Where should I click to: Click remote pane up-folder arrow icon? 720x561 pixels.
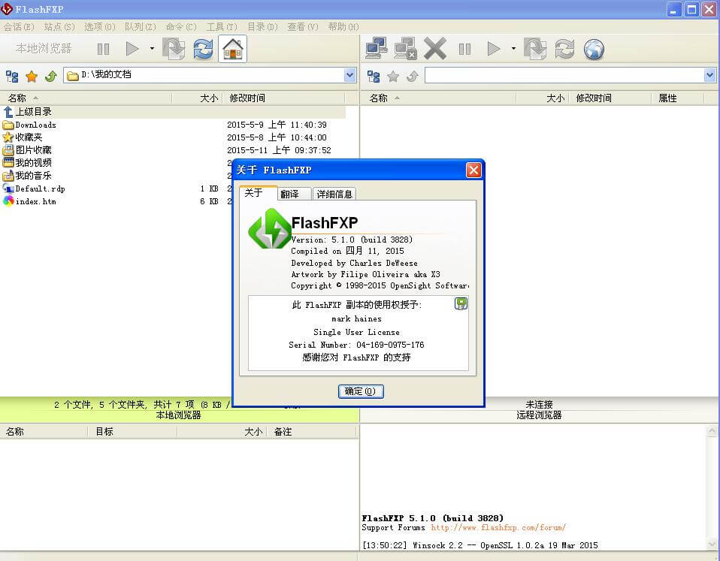[413, 76]
